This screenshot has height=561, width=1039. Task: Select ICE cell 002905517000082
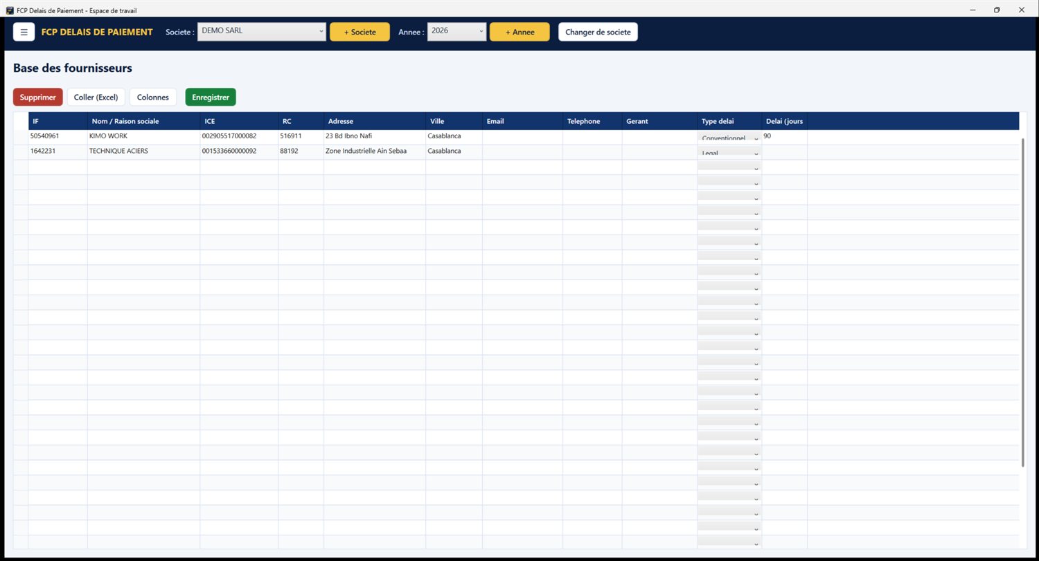(x=239, y=137)
